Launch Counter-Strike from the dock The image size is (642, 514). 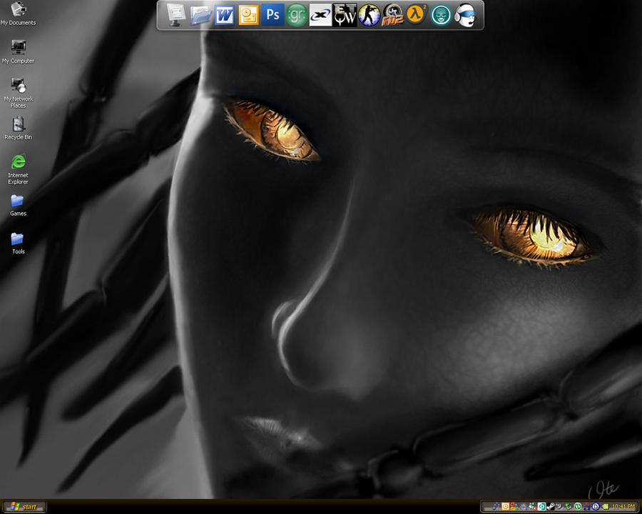coord(369,16)
